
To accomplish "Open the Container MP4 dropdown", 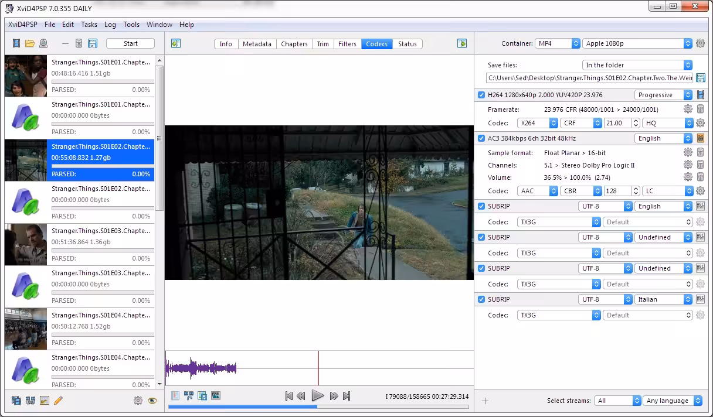I will (558, 43).
